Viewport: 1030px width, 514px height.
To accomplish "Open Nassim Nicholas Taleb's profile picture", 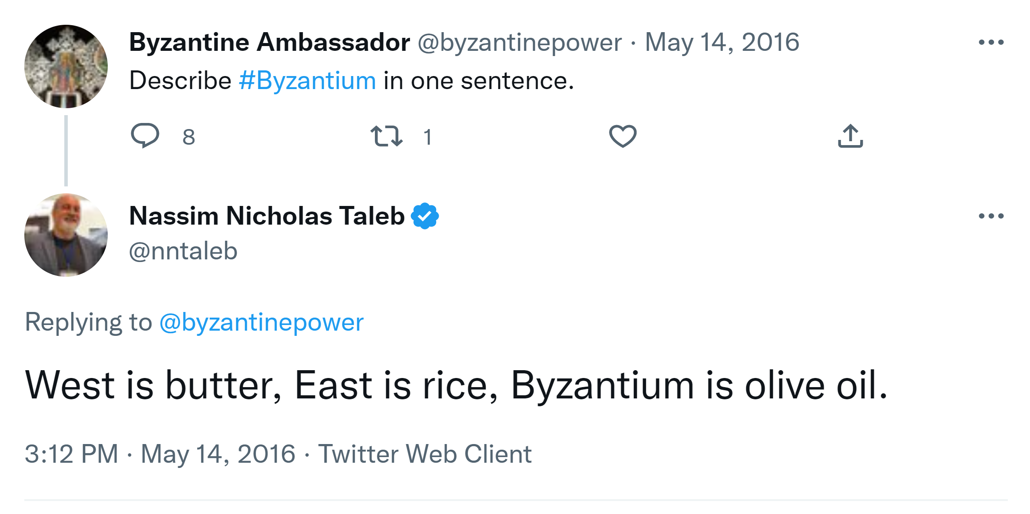I will (66, 235).
